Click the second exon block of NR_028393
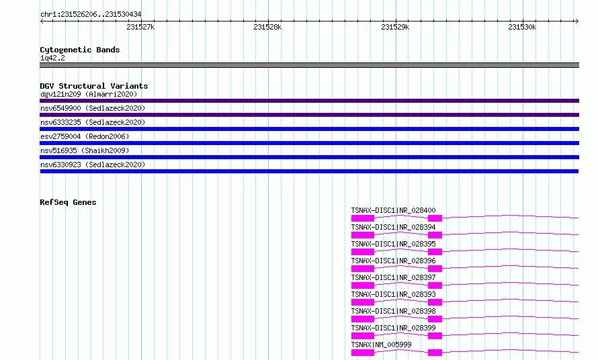The width and height of the screenshot is (598, 360). 435,302
